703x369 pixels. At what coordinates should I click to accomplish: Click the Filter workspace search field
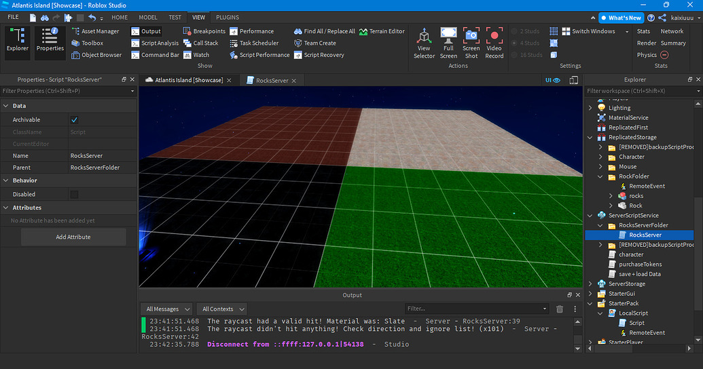[643, 91]
